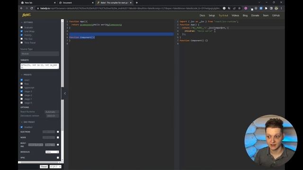
Task: Open the Videos page
Action: point(235,16)
